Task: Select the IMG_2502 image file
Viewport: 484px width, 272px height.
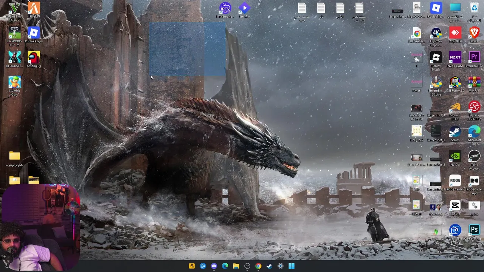Action: click(417, 133)
